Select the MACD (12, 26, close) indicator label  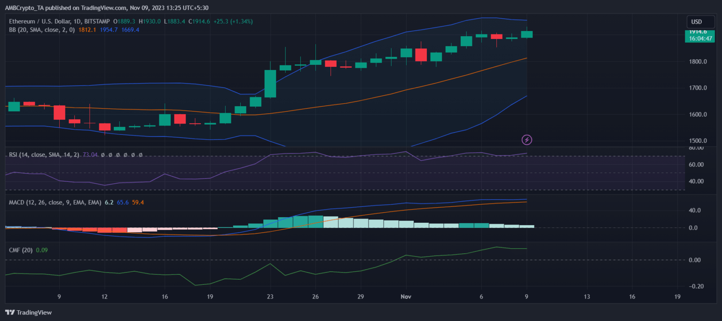tap(55, 202)
